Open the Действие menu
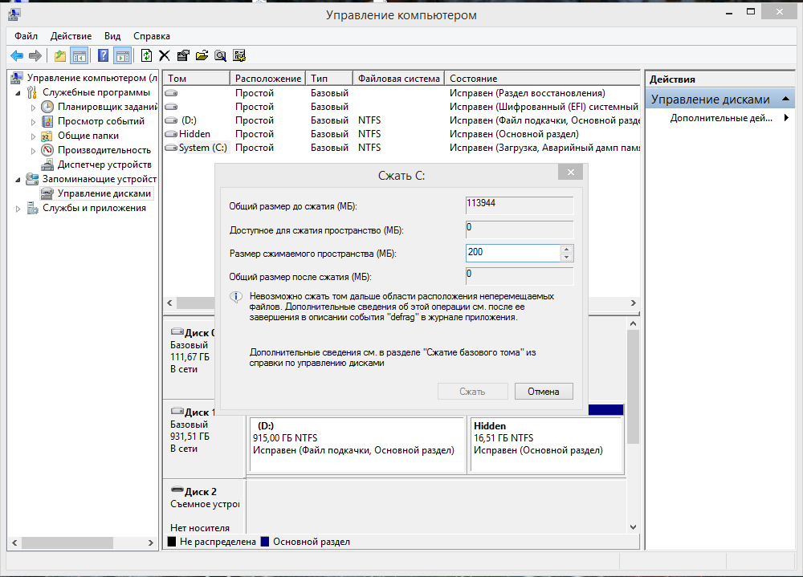The image size is (803, 577). point(71,36)
